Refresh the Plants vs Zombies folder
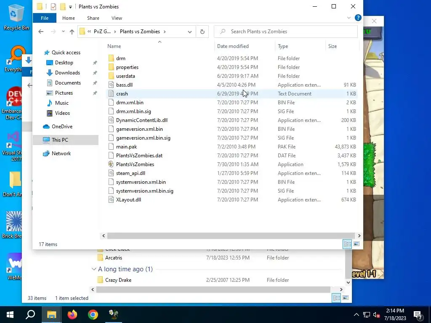This screenshot has height=323, width=431. [x=202, y=32]
